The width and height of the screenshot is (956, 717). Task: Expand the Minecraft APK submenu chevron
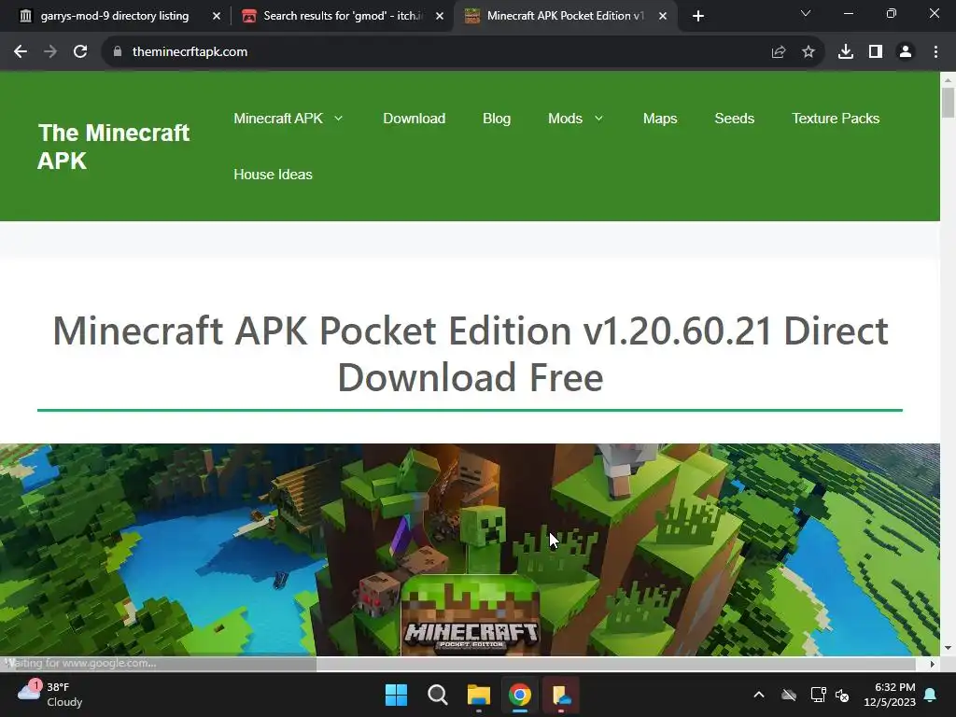(x=338, y=119)
